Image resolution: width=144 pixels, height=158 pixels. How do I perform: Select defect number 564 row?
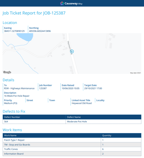click(72, 121)
